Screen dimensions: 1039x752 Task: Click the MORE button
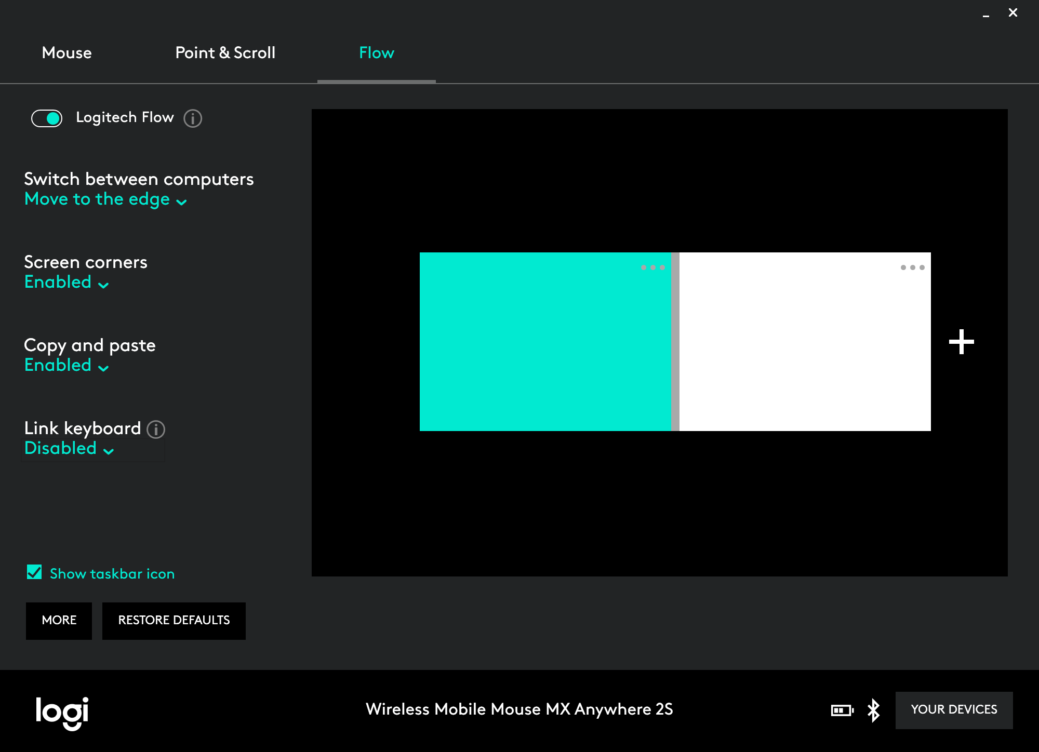[59, 620]
